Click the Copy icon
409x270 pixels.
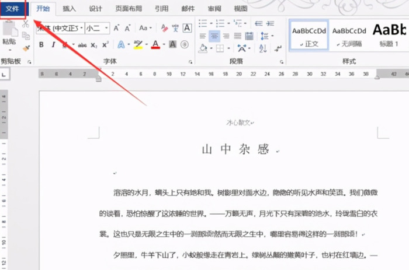click(26, 36)
